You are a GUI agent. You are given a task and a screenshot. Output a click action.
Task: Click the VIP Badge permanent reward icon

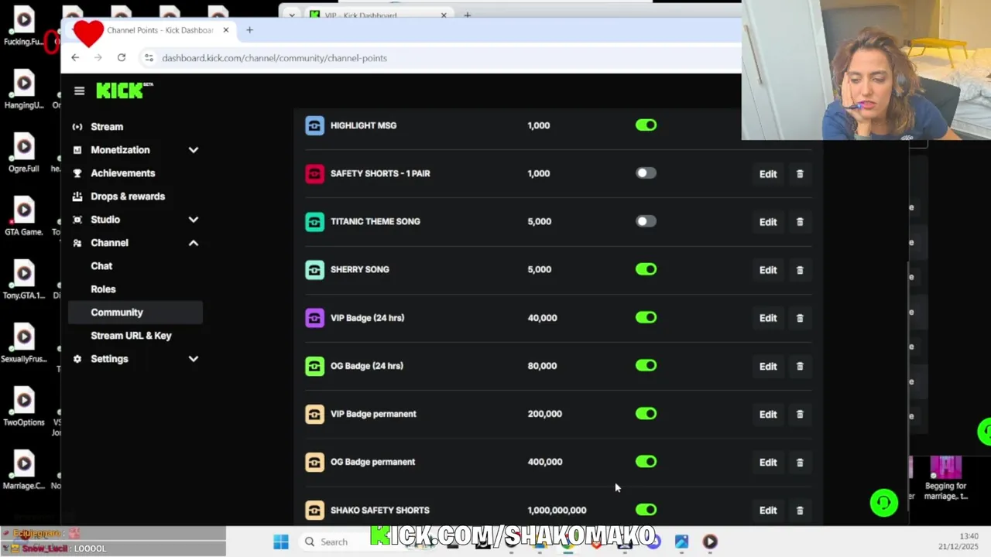pos(314,414)
